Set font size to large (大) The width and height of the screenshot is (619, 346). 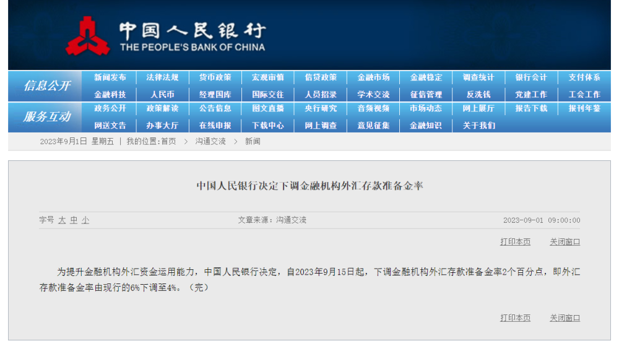click(62, 220)
